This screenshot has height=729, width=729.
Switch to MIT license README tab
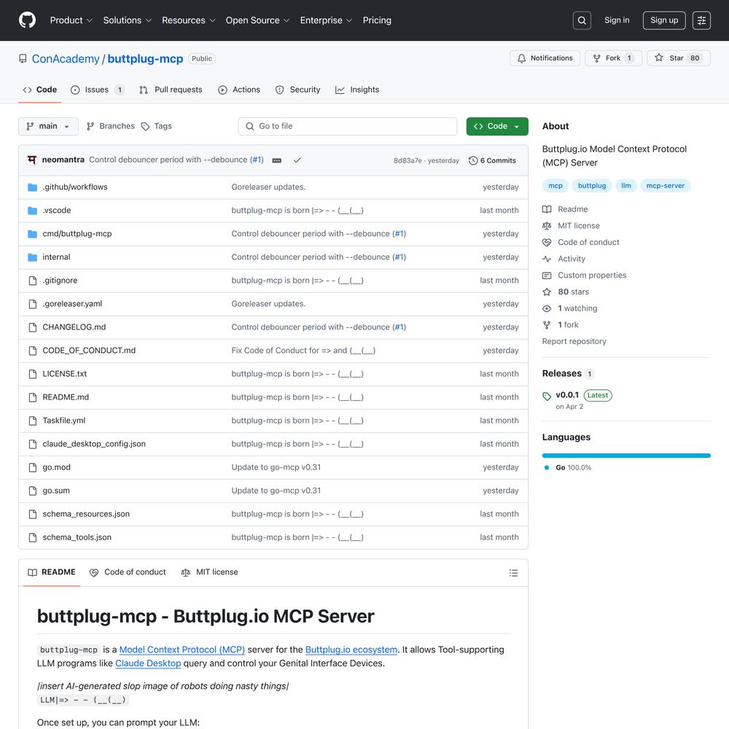pos(209,572)
